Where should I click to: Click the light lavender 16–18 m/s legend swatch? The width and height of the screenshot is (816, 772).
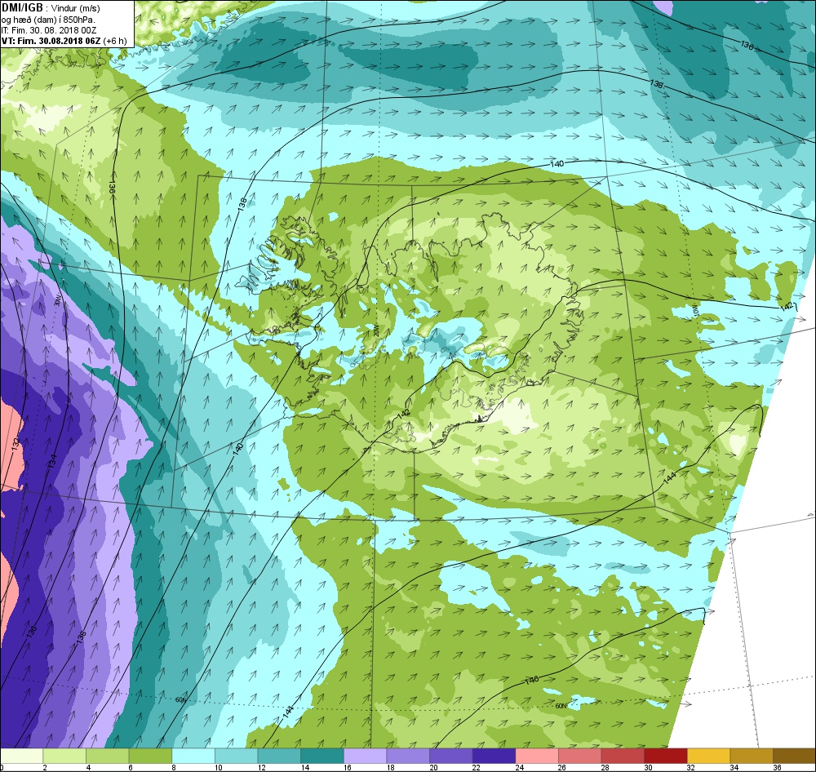[366, 756]
